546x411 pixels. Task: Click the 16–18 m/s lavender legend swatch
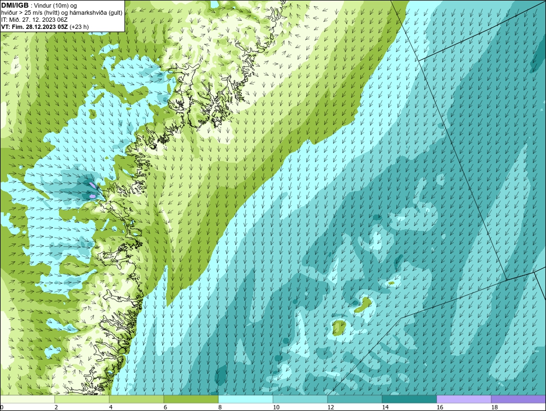(x=464, y=399)
